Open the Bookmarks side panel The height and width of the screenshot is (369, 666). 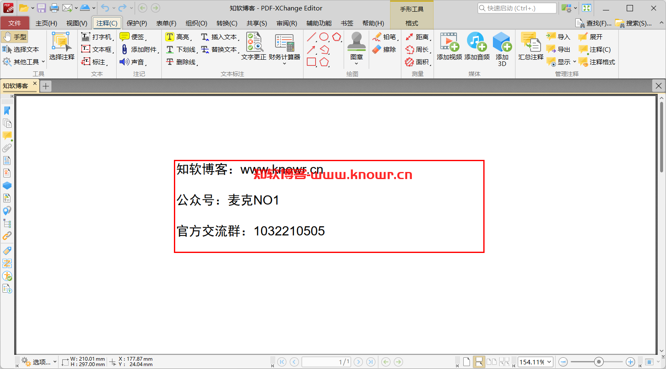pos(7,111)
